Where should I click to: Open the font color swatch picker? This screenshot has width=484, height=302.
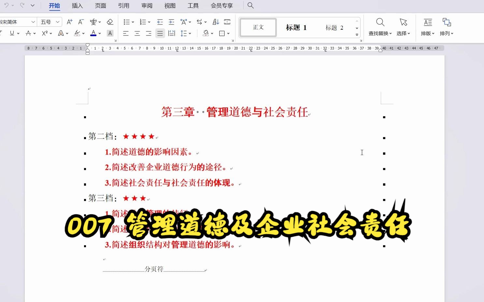tap(100, 33)
